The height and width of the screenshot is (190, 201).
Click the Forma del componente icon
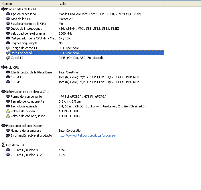8,97
